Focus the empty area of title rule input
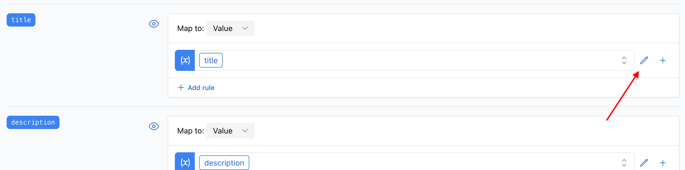The image size is (685, 170). [421, 60]
